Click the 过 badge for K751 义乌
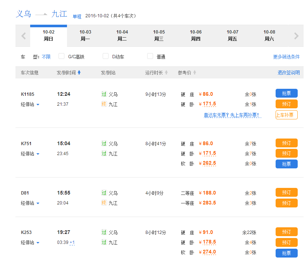This screenshot has width=308, height=266. coord(104,143)
